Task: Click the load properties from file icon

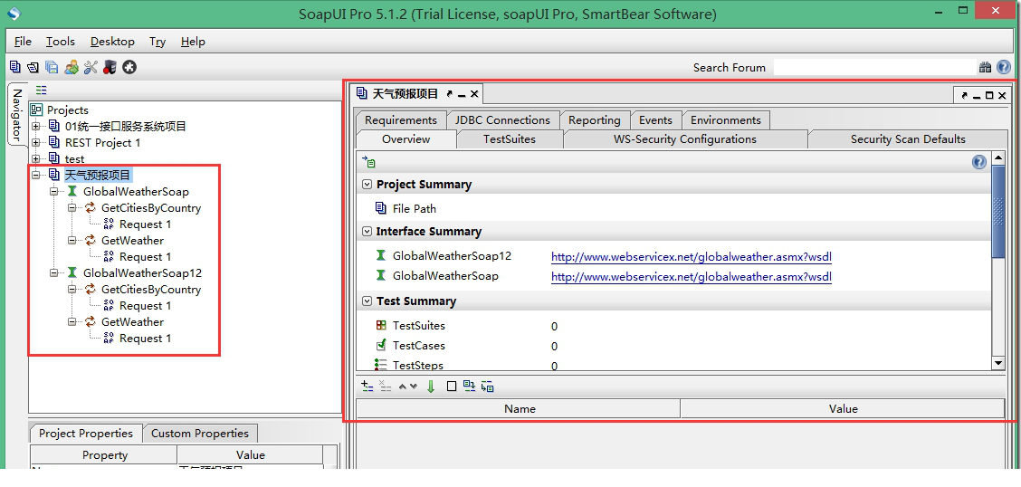Action: tap(469, 387)
